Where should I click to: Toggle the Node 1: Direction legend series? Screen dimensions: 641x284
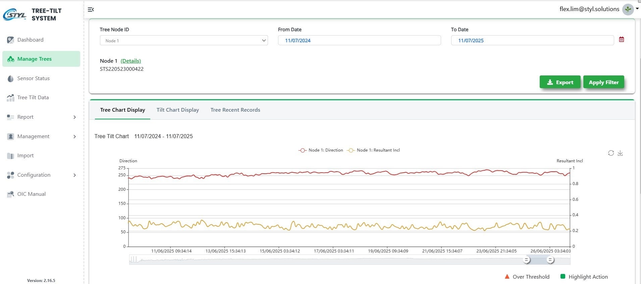[321, 150]
